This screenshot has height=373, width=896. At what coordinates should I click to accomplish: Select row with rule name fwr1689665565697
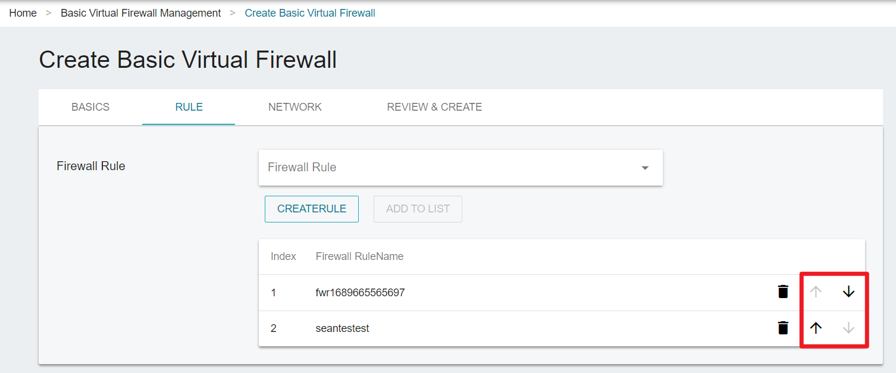562,292
